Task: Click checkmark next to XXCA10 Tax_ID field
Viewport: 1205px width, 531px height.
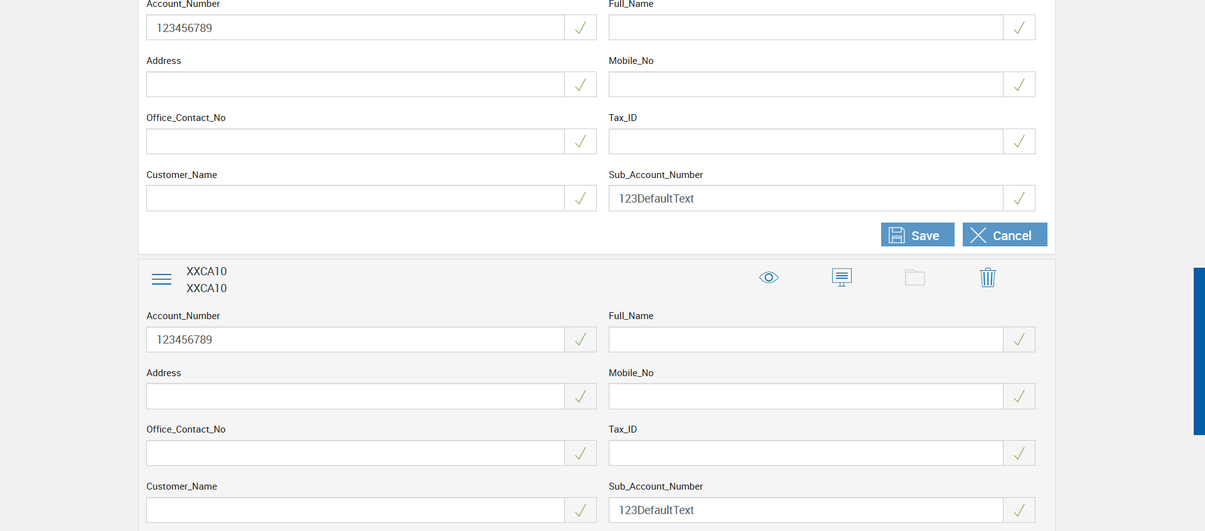Action: (1019, 453)
